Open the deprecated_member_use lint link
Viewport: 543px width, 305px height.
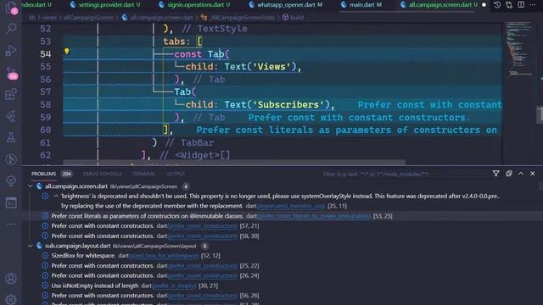pos(291,206)
